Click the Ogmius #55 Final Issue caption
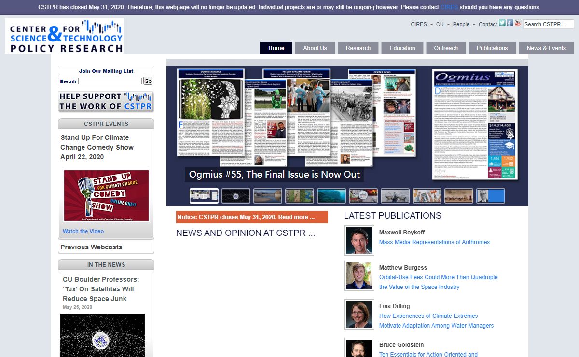Screen dimensions: 579x357 point(275,175)
